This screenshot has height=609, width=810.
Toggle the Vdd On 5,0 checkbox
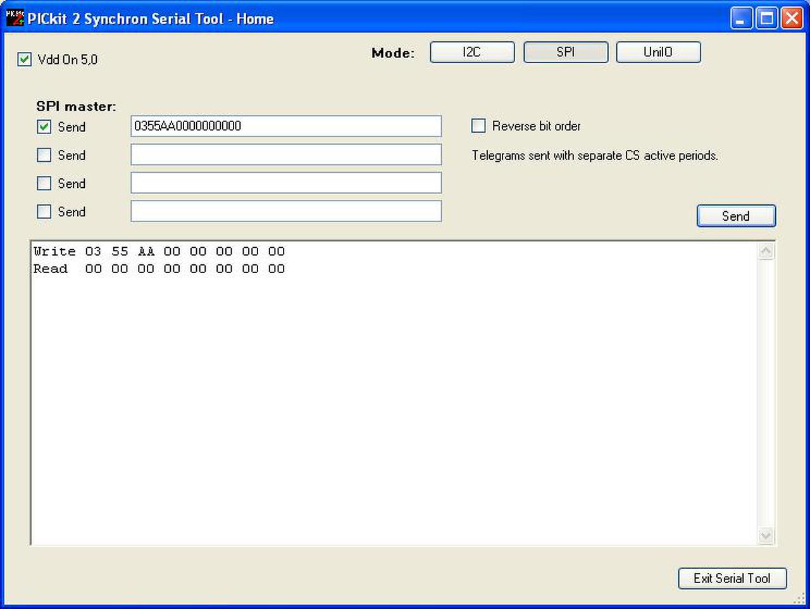[x=25, y=59]
